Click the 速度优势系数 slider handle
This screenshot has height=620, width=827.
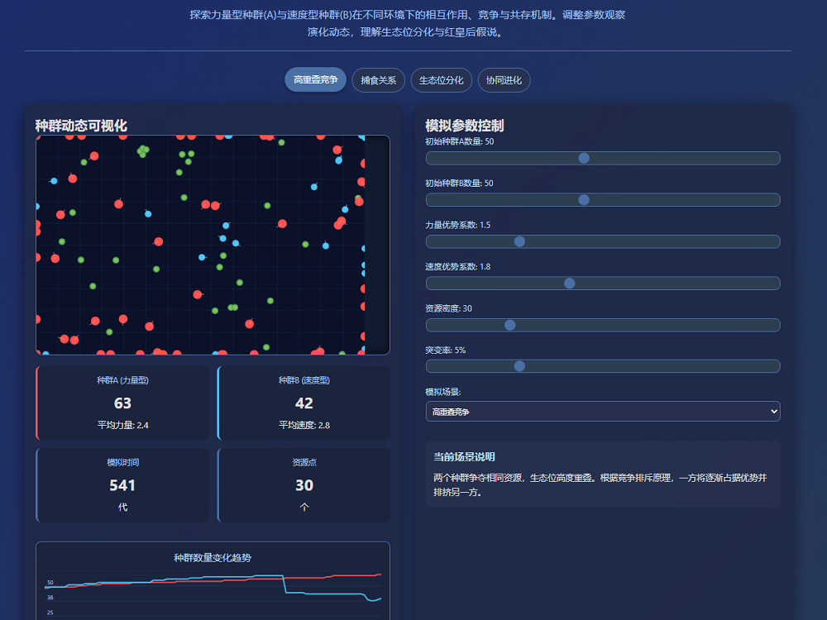point(569,283)
